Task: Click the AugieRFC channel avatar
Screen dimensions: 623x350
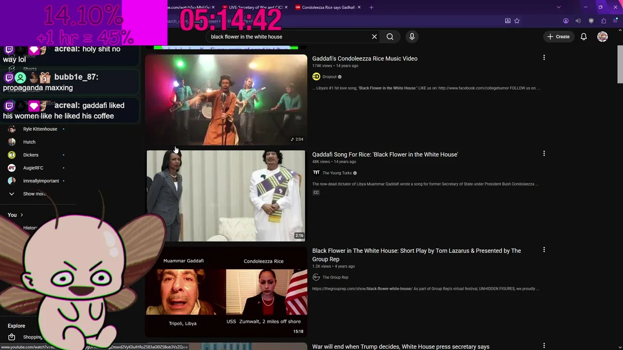Action: 12,168
